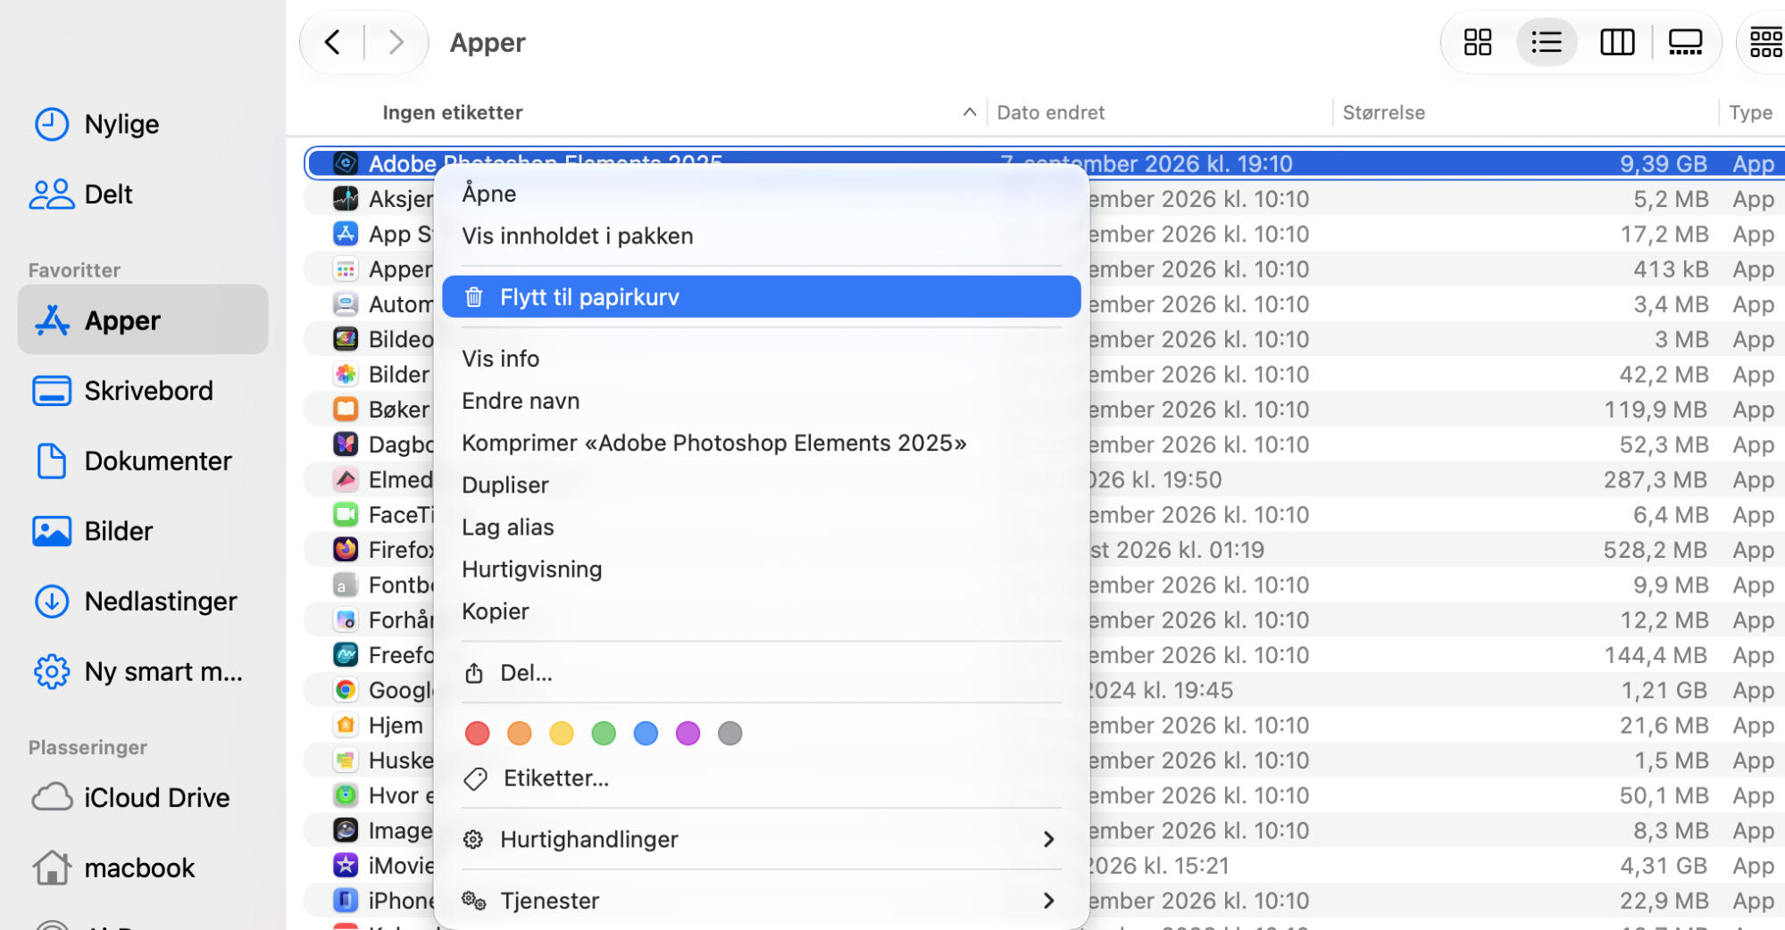The image size is (1785, 930).
Task: Choose Komprimer Adobe Photoshop Elements 2025
Action: 762,443
